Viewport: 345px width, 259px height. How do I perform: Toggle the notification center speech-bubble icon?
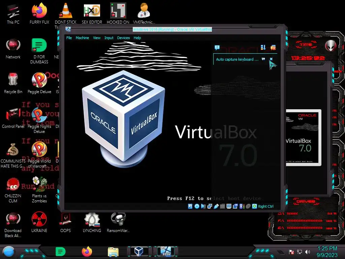(x=217, y=48)
